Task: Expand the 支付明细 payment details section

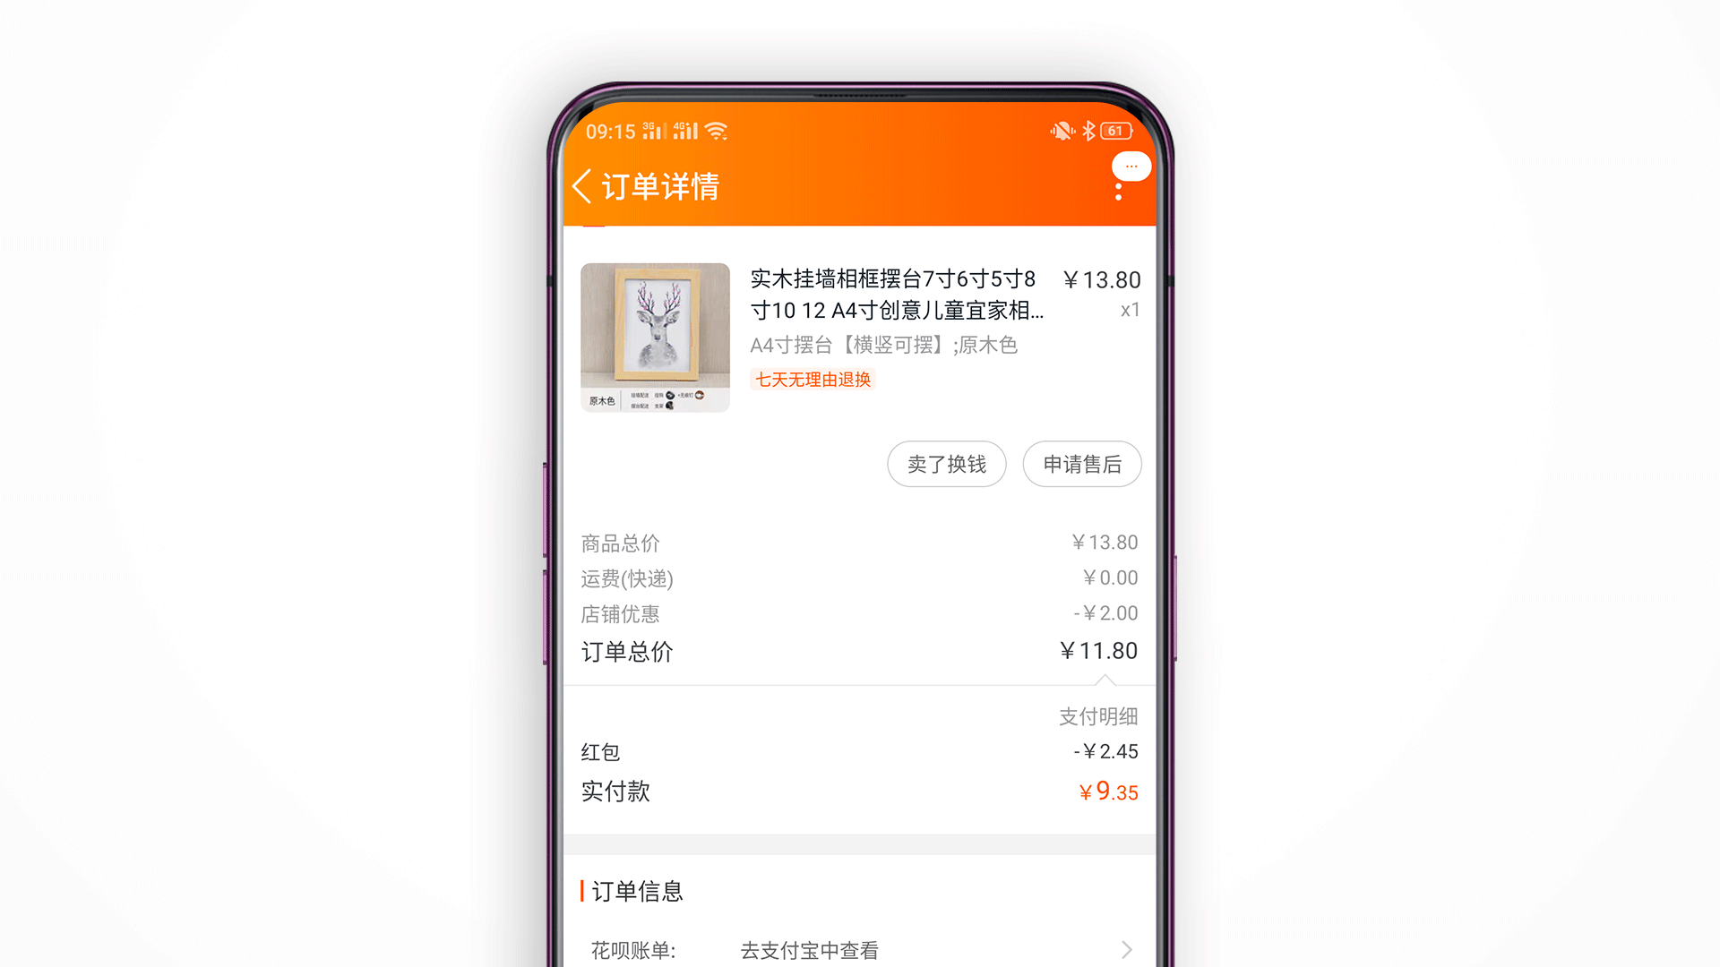Action: [x=1096, y=718]
